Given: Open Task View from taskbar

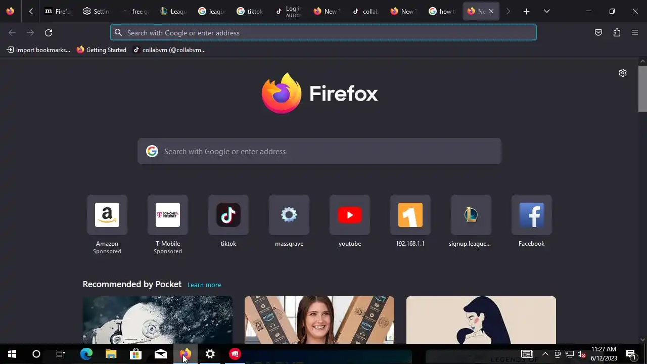Looking at the screenshot, I should point(61,354).
